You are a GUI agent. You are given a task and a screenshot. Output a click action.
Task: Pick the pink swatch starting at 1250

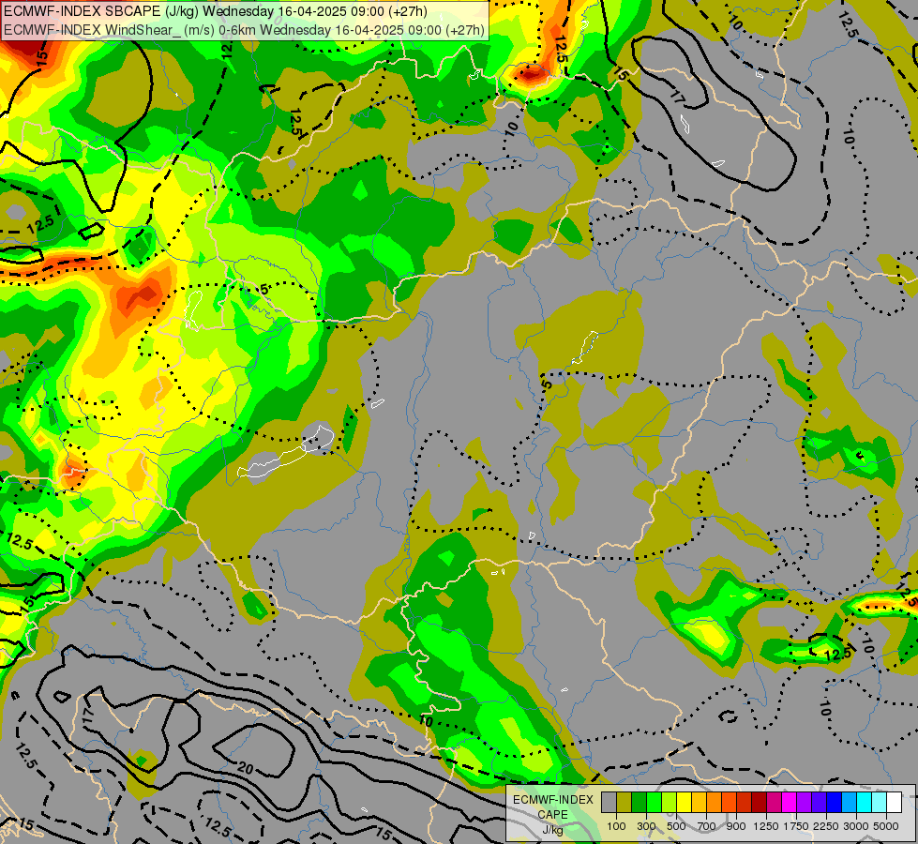(774, 803)
